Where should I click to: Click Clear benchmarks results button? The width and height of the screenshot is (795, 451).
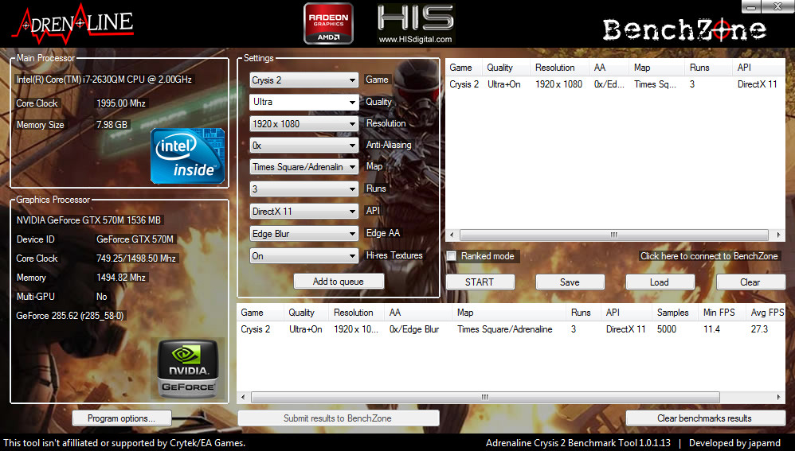coord(705,418)
